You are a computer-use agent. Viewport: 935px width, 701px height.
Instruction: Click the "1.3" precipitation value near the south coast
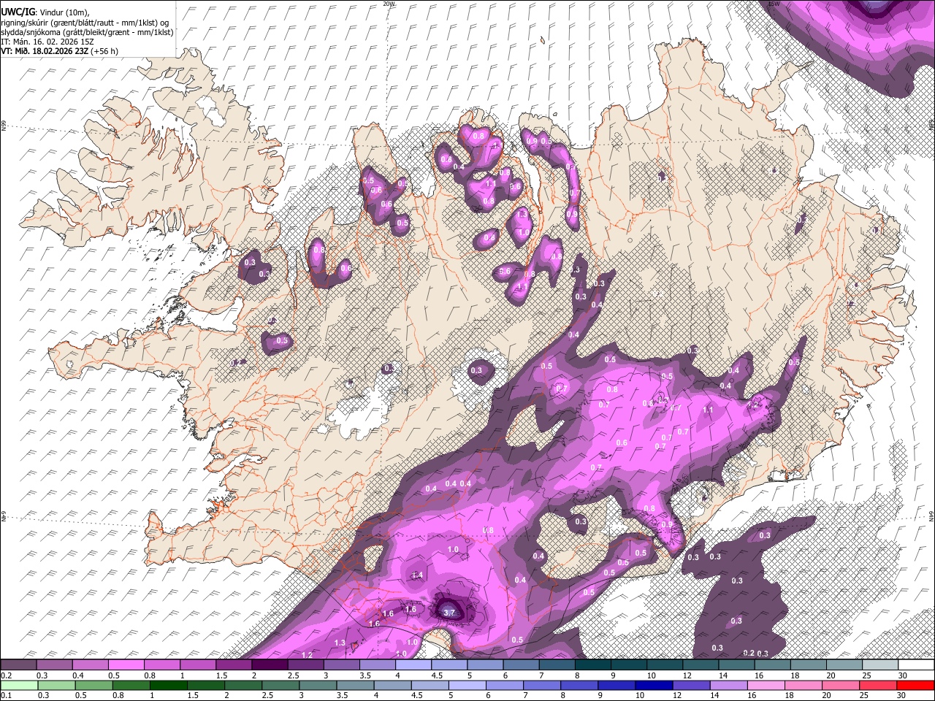[340, 643]
